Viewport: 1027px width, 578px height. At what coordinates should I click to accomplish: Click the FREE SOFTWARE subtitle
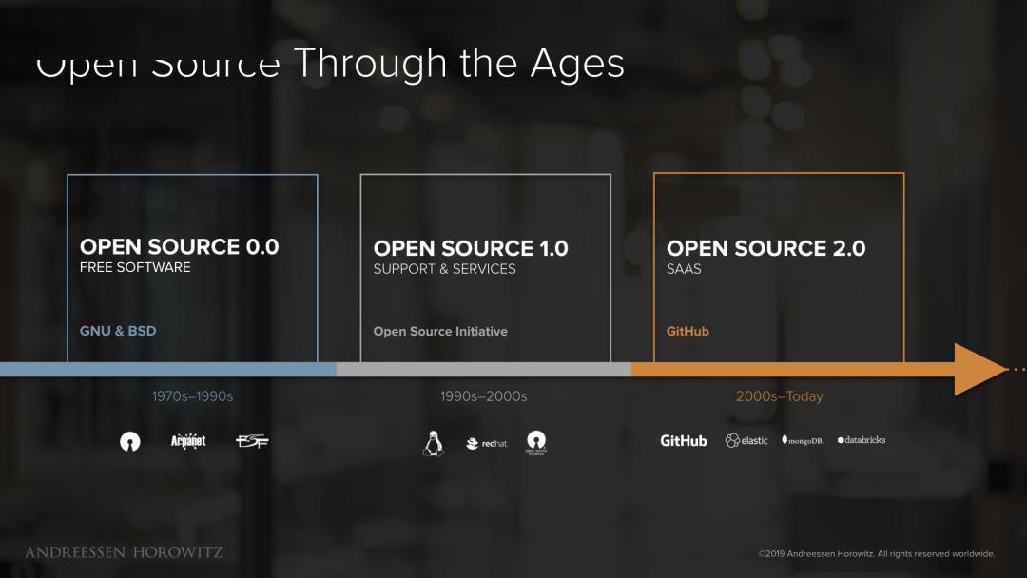tap(135, 267)
